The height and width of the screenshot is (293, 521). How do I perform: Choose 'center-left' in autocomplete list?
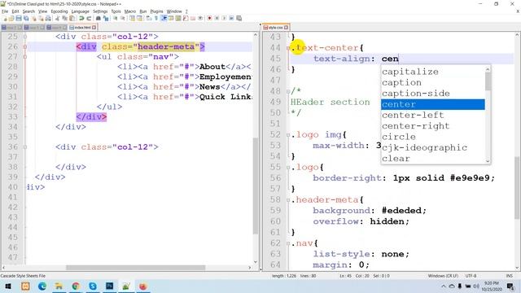tap(433, 116)
